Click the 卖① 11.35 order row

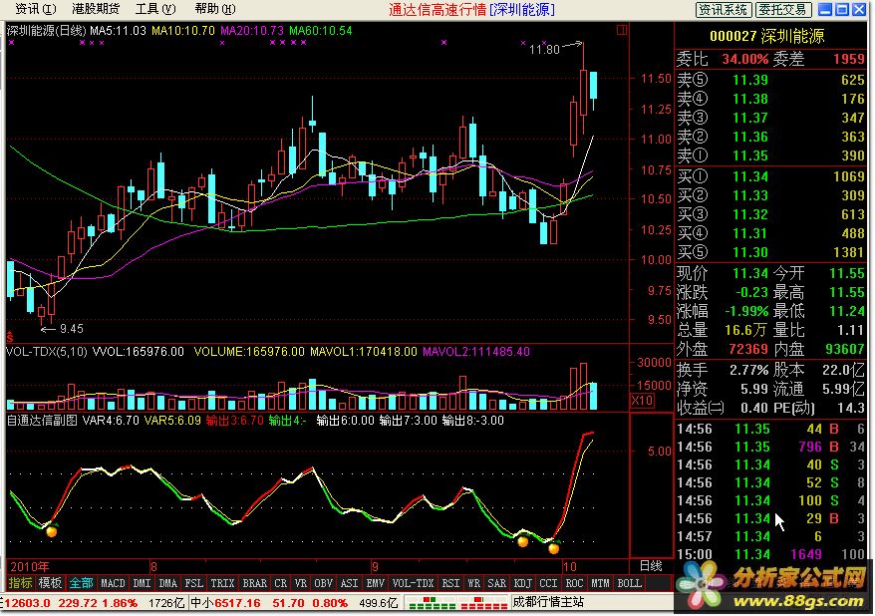[x=770, y=155]
